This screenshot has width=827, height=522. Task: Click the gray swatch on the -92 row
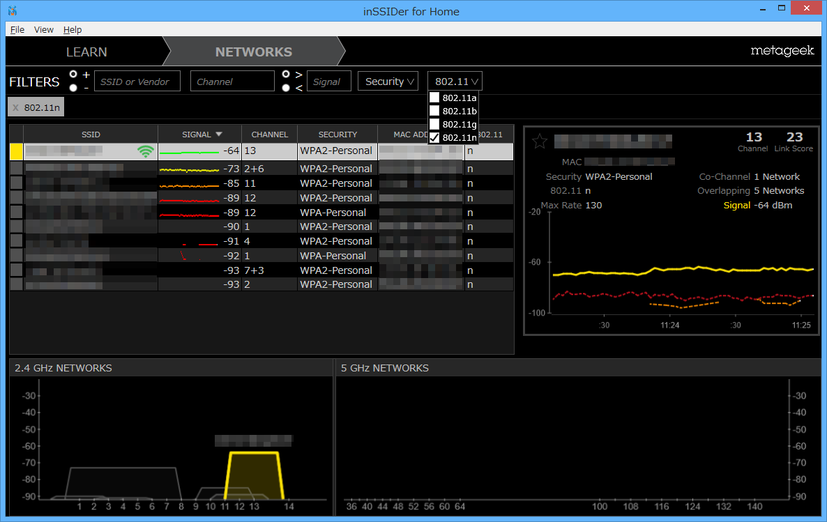pos(16,256)
